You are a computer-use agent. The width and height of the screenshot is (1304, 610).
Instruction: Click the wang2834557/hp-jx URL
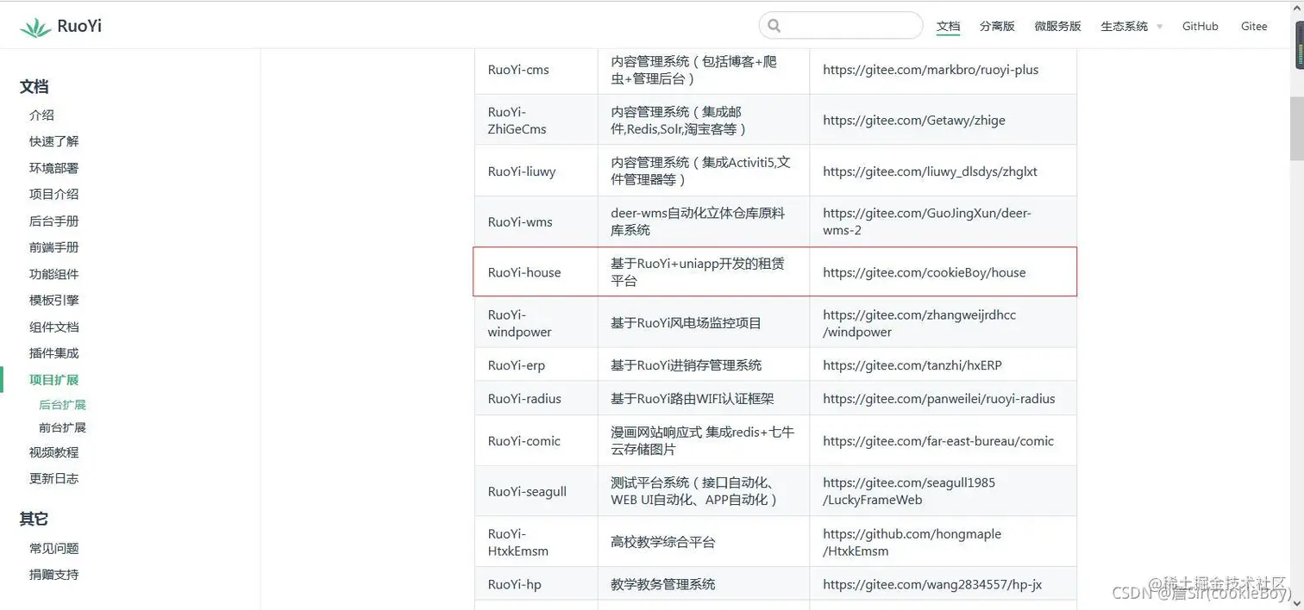[x=932, y=583]
